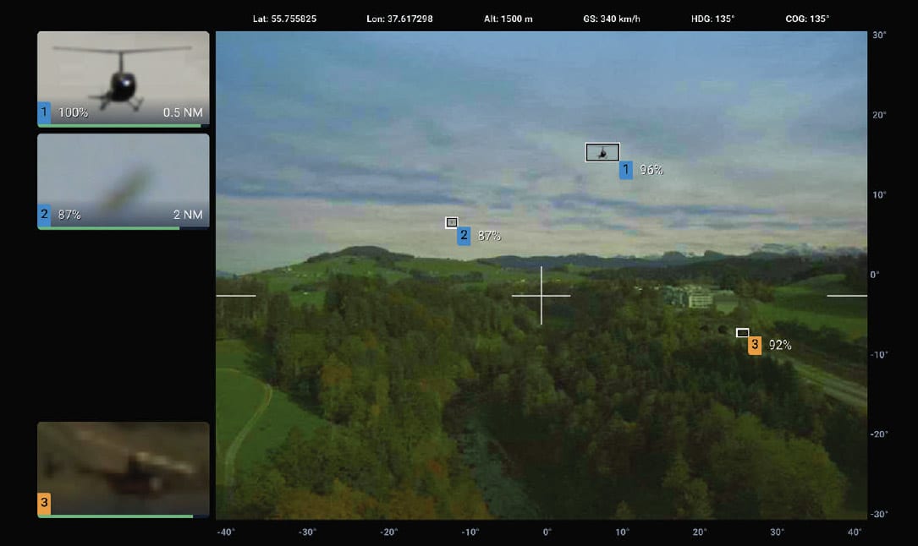Click target 3 bounding box over forest

(x=742, y=333)
